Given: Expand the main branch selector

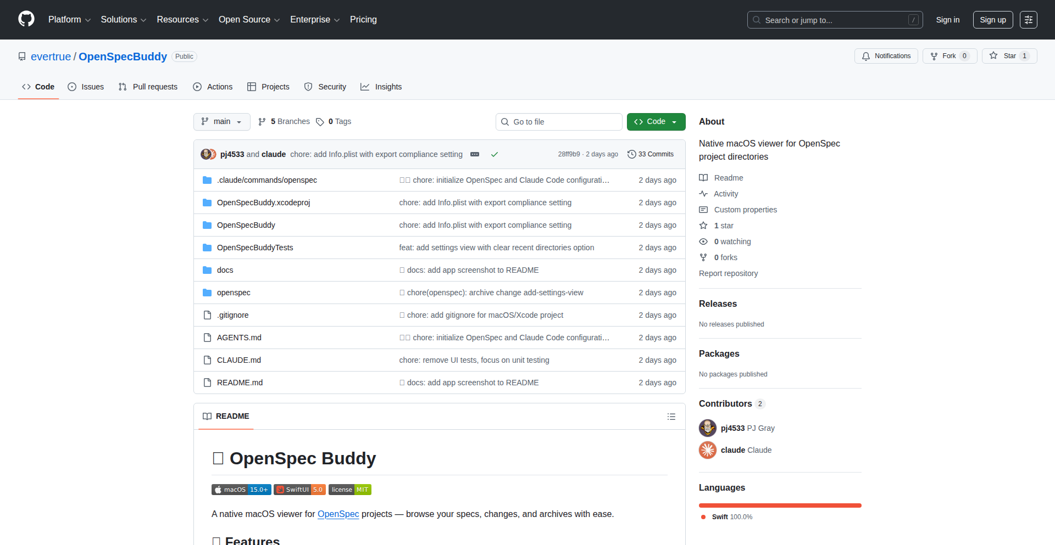Looking at the screenshot, I should [221, 121].
